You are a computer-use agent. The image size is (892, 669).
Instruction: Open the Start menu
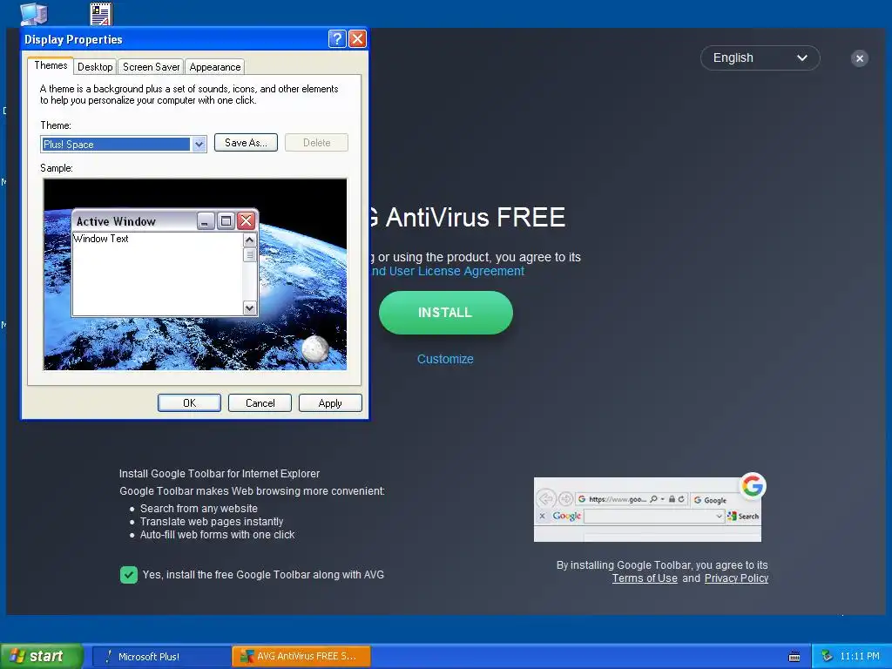41,657
